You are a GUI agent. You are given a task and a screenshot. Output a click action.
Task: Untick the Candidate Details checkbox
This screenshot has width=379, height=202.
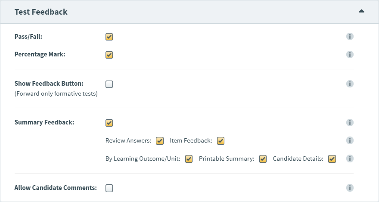[x=332, y=158]
